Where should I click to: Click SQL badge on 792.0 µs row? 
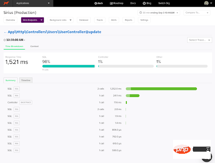16,137
